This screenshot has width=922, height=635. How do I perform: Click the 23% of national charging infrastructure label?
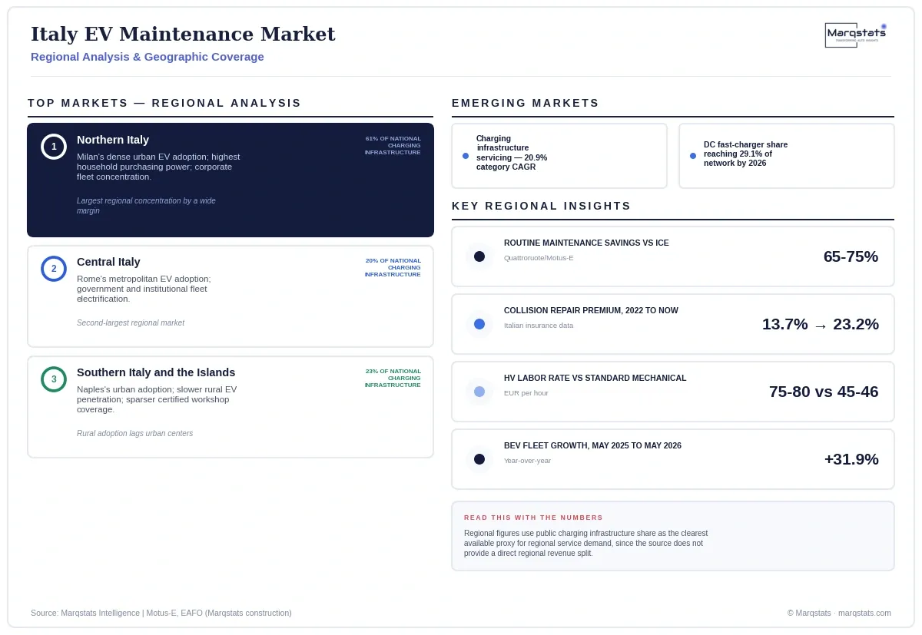(x=393, y=378)
